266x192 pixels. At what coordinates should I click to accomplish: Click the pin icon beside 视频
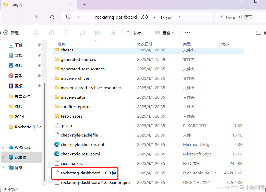(39, 86)
